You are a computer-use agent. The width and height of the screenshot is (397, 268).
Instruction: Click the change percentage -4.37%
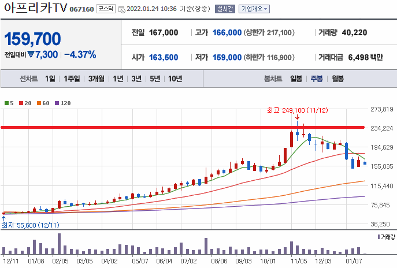tap(80, 54)
